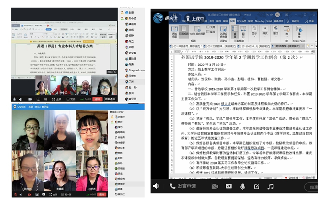Click the speaker volume icon in right meeting bar
Image resolution: width=318 pixels, height=199 pixels.
pos(156,186)
